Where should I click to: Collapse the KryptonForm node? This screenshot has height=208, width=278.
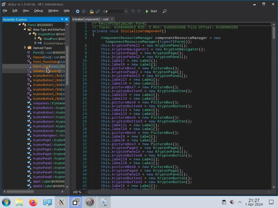click(x=30, y=34)
